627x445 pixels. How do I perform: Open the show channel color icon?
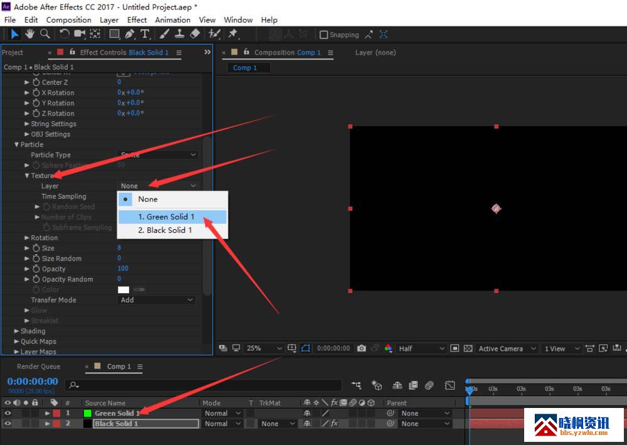(x=388, y=348)
